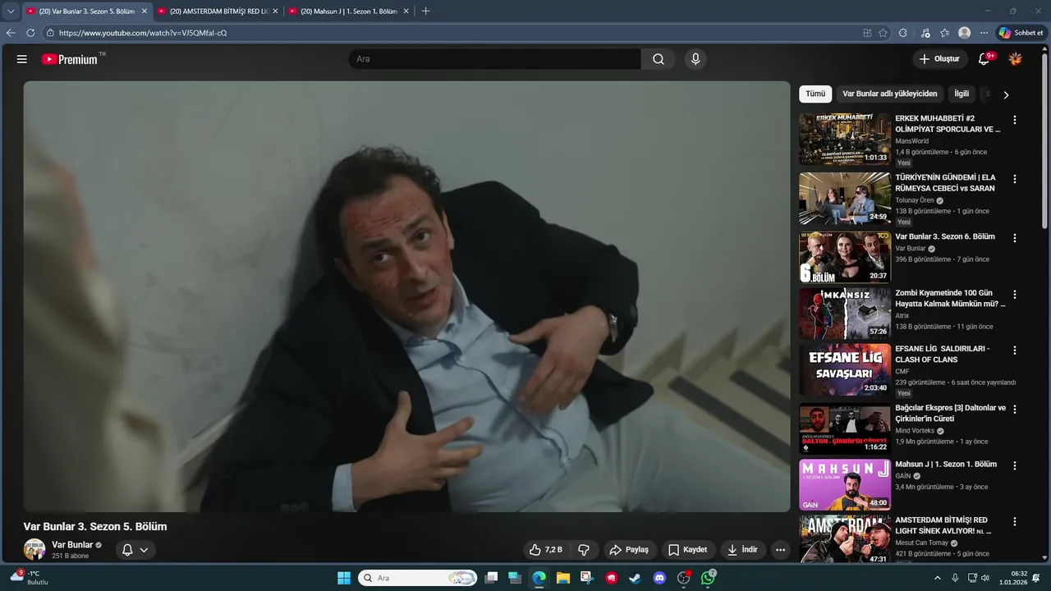Like the video with the thumbs-up button
1051x591 pixels.
(x=546, y=550)
